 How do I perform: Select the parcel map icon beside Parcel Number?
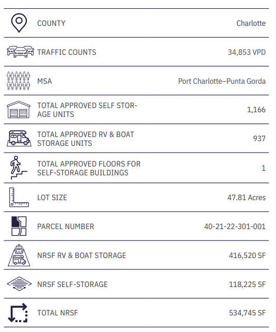pyautogui.click(x=19, y=226)
